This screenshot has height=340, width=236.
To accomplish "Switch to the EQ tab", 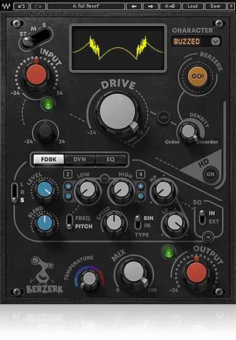I will [110, 159].
